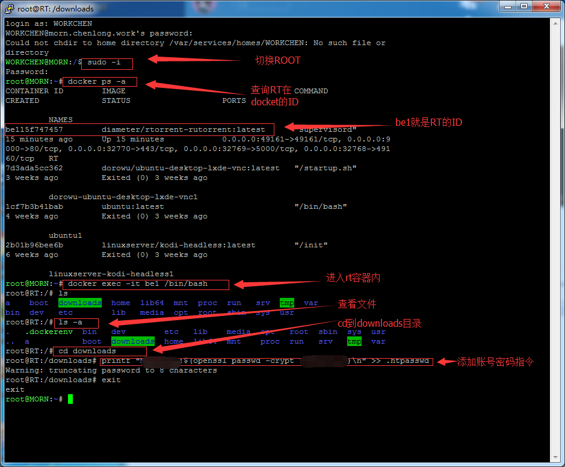
Task: Click 'Up 15 minutes' status text
Action: coord(132,139)
